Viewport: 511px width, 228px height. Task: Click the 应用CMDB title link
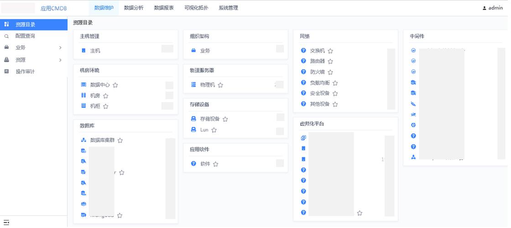pos(53,9)
